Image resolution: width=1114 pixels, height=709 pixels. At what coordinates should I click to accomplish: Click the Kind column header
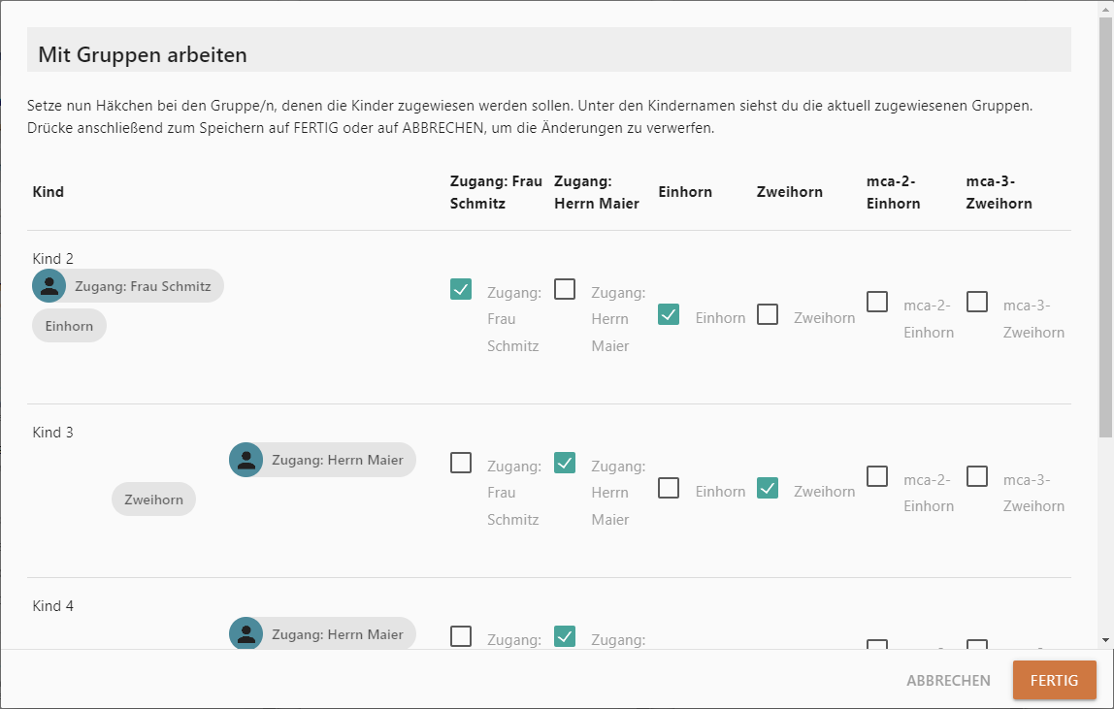(x=49, y=192)
